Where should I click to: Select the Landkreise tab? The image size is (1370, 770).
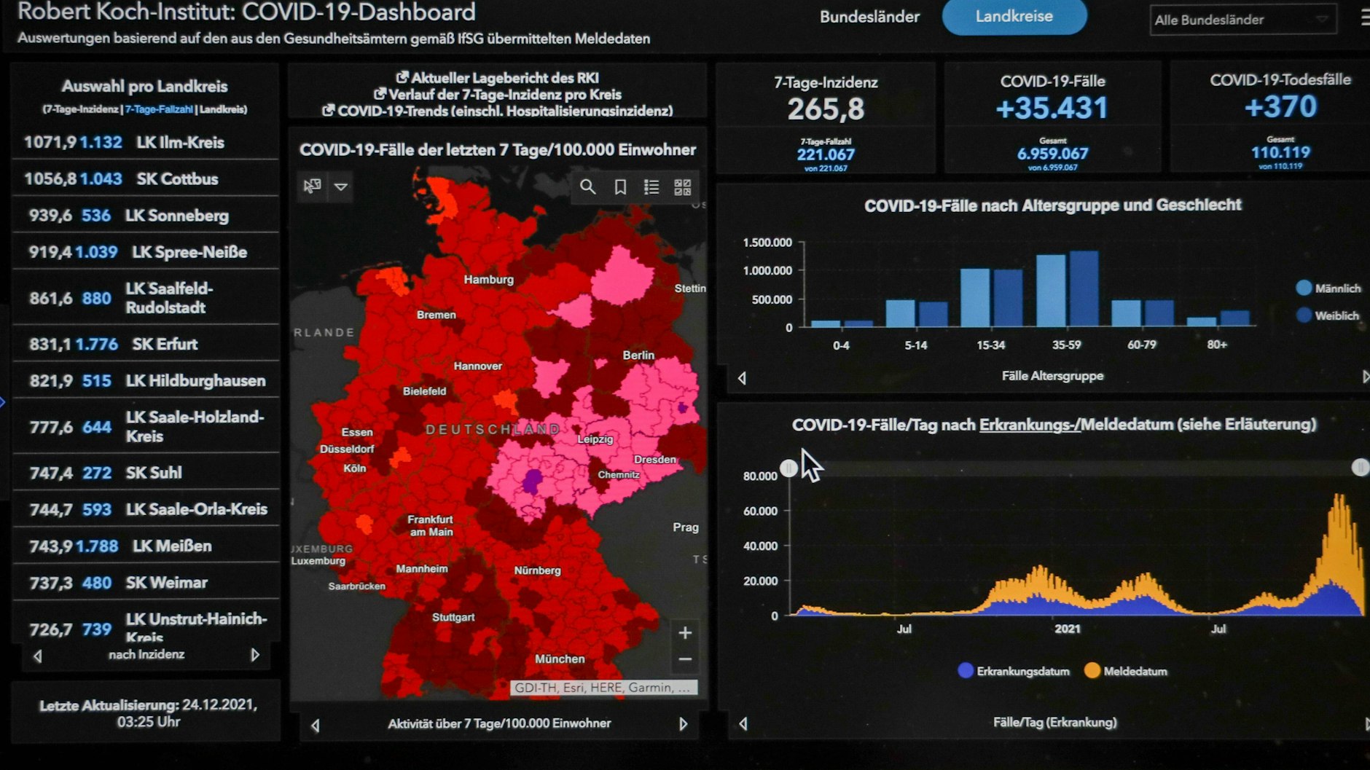1014,16
